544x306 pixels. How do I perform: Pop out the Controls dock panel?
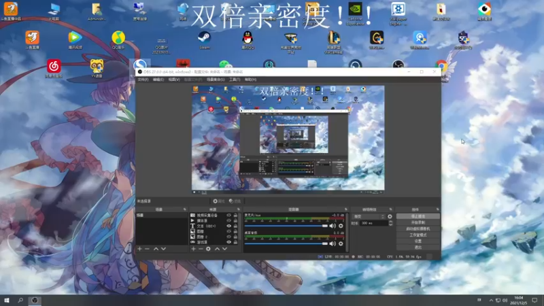[437, 209]
